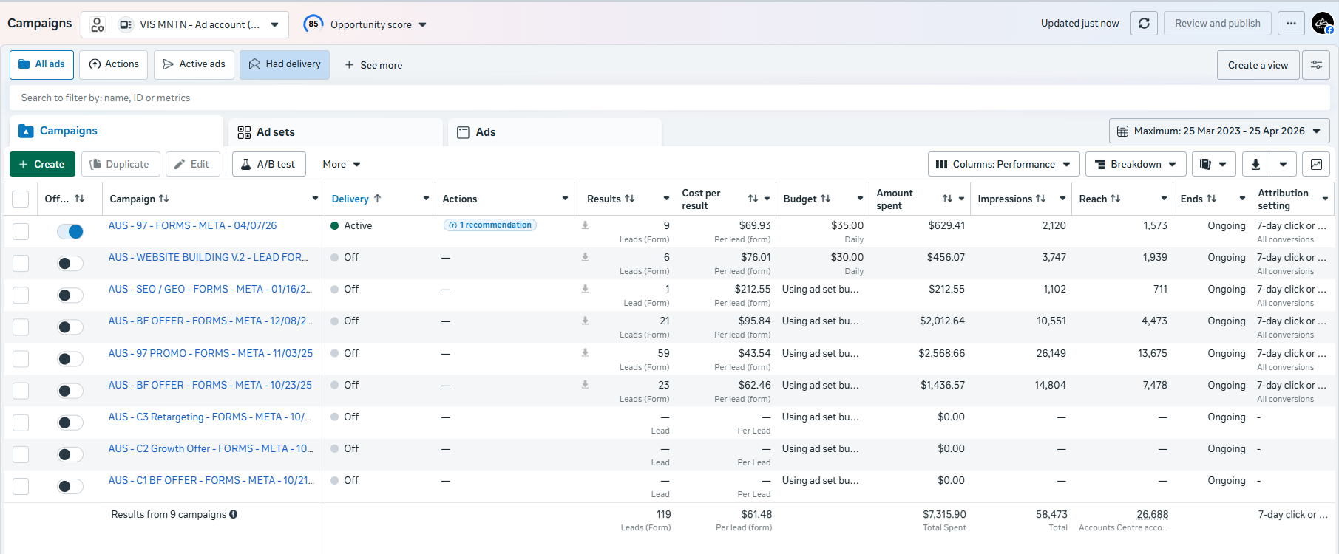Switch to the Ad sets tab

[336, 132]
